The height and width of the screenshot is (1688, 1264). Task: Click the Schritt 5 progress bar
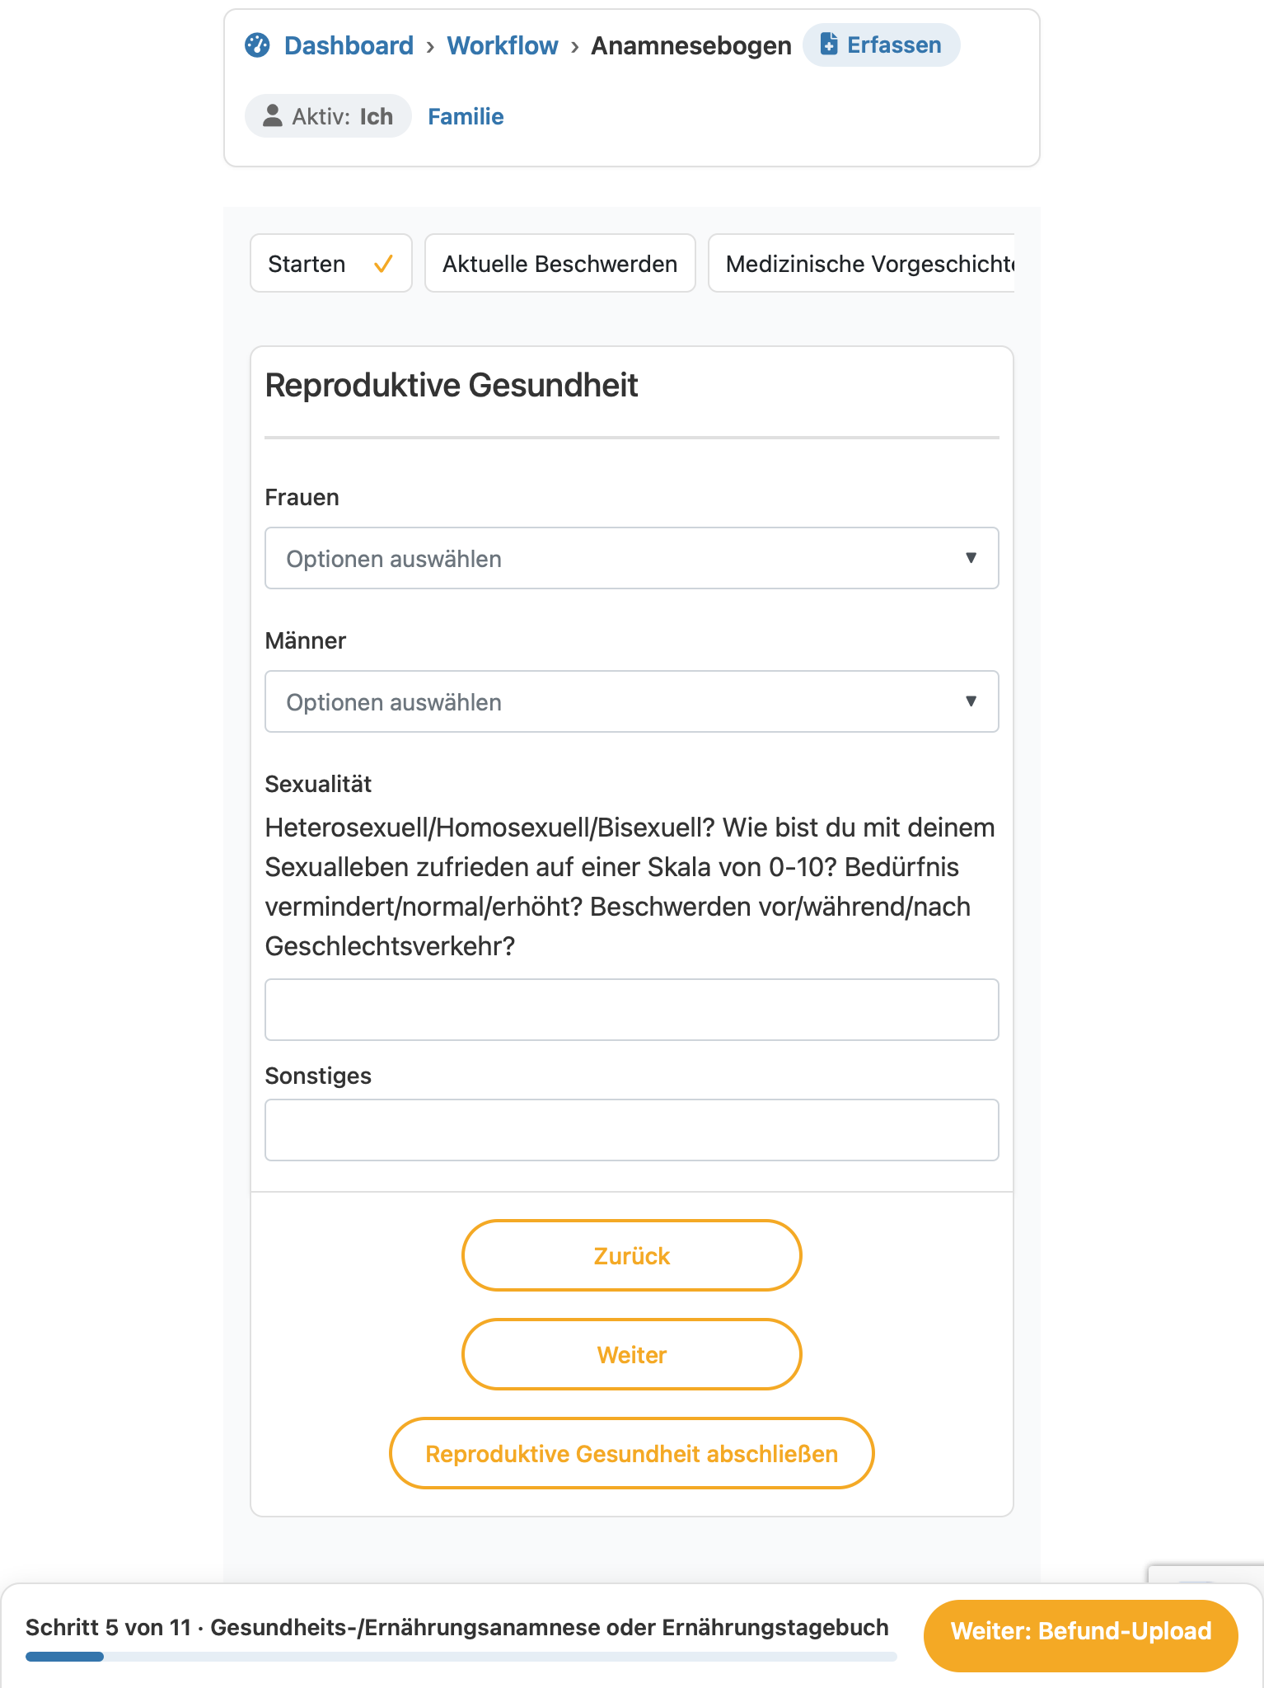pyautogui.click(x=461, y=1657)
